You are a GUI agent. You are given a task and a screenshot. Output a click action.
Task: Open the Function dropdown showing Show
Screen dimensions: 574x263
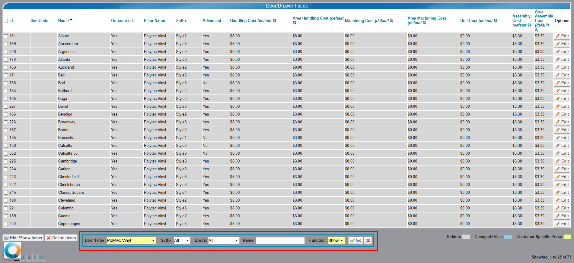pos(336,240)
